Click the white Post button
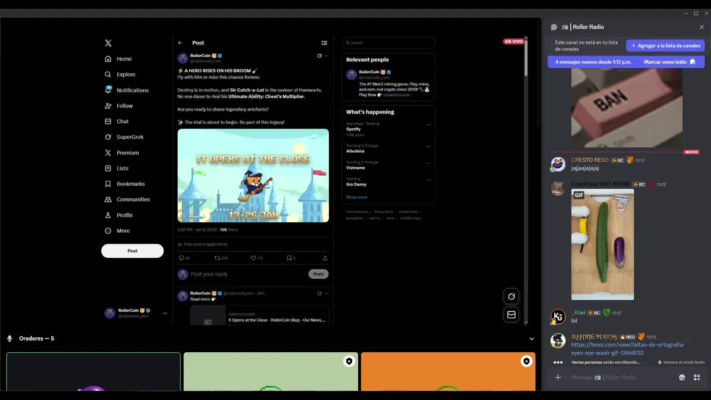The width and height of the screenshot is (711, 400). pyautogui.click(x=132, y=251)
